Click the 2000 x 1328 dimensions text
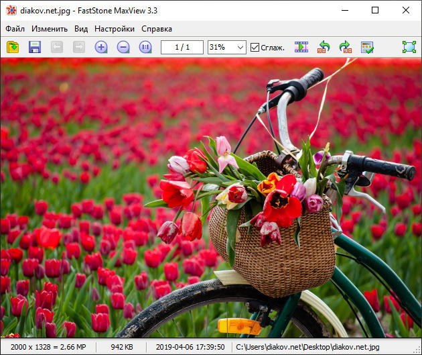This screenshot has height=355, width=422. coord(48,347)
